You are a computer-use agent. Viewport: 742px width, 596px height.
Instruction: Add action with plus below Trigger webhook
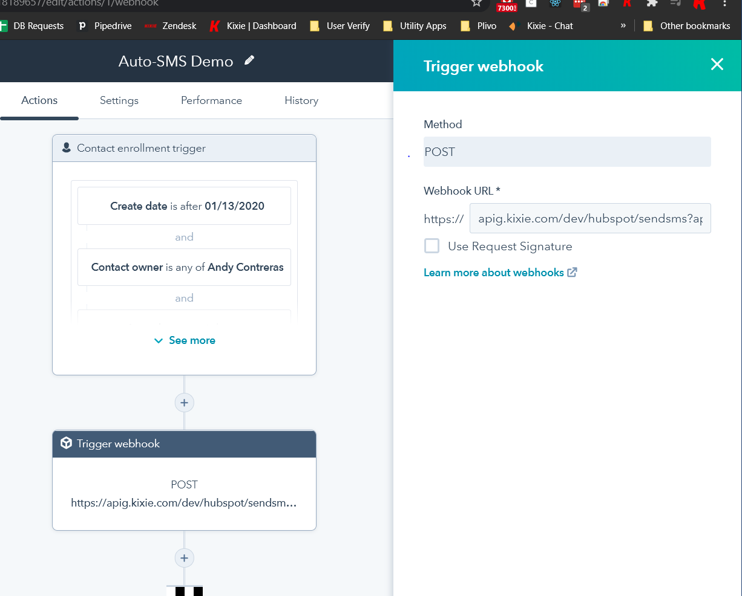click(x=184, y=558)
